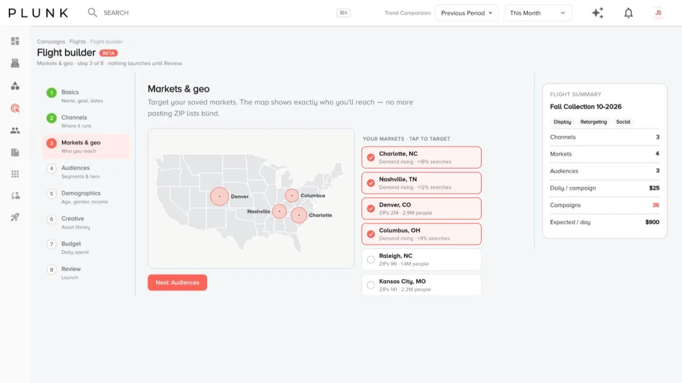
Task: Open the shapes icon in sidebar
Action: [15, 86]
